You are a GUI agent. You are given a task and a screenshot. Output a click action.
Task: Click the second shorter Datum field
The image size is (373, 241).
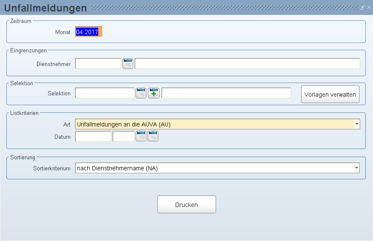coord(123,136)
